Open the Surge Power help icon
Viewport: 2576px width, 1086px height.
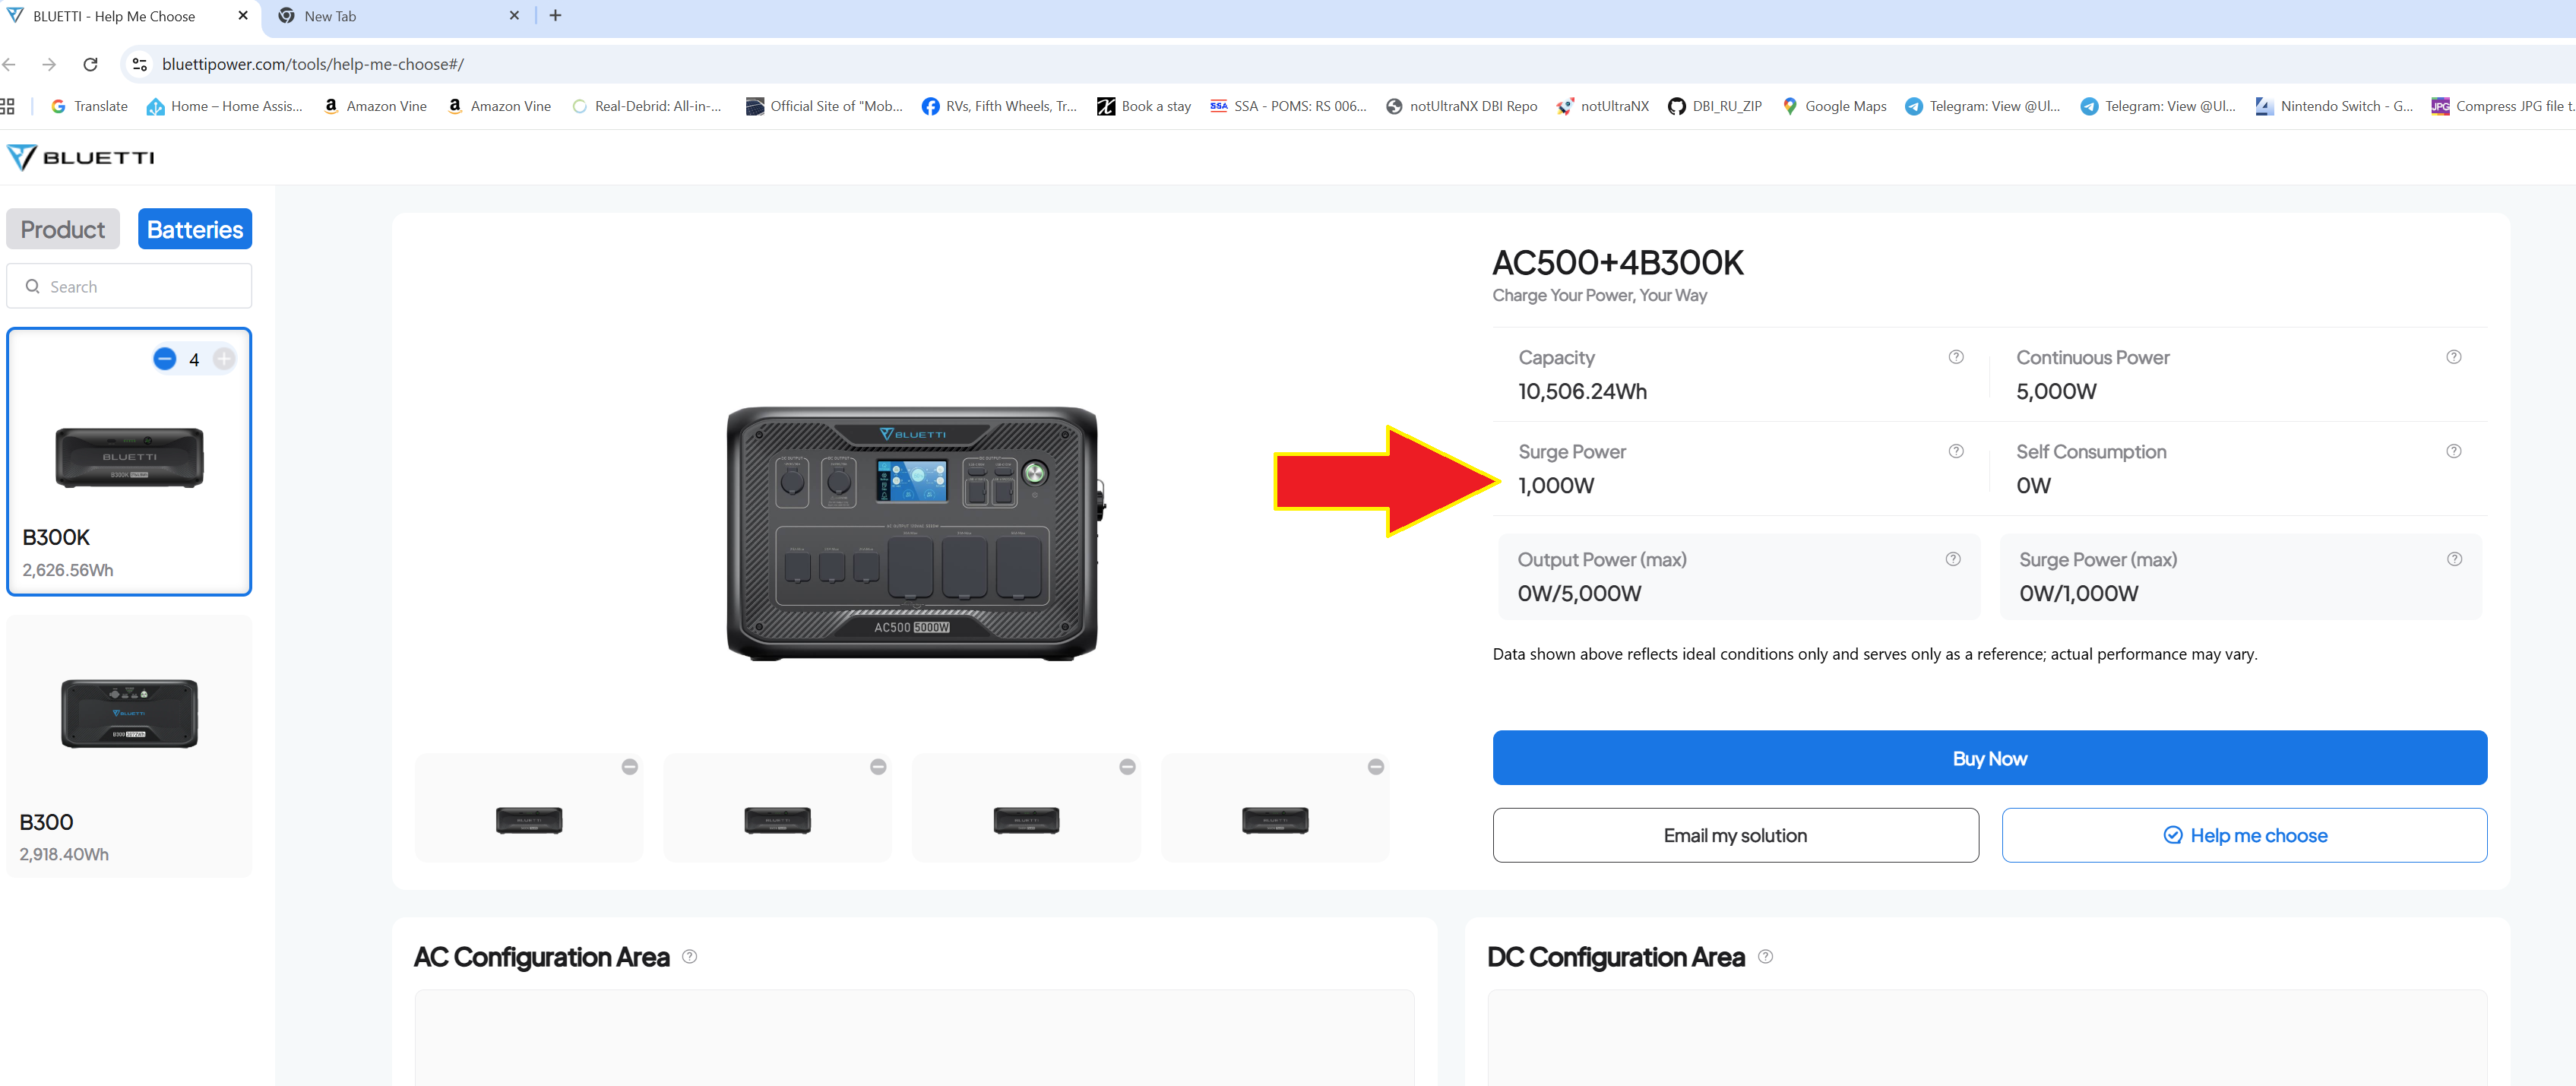click(x=1956, y=451)
